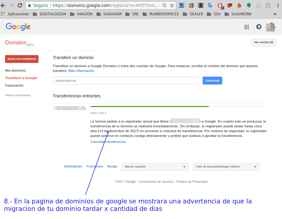This screenshot has height=219, width=282.
Task: Open the AMAZON bookmarks folder
Action: [81, 14]
